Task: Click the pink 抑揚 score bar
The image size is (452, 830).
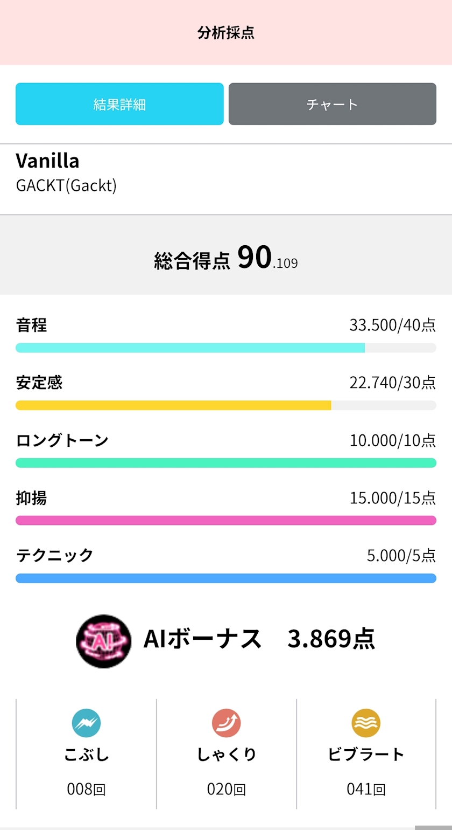Action: [x=226, y=520]
